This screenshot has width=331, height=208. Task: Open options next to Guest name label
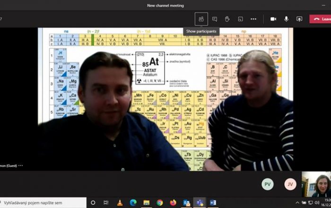[20, 166]
